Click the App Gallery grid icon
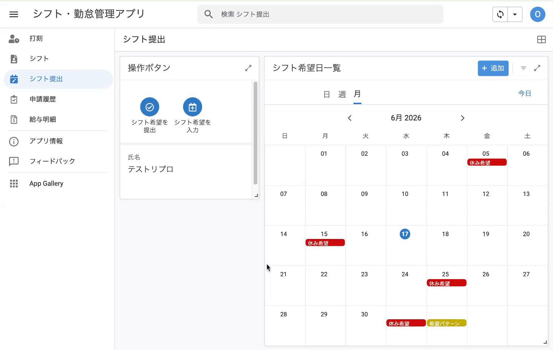Viewport: 553px width, 350px height. coord(14,184)
